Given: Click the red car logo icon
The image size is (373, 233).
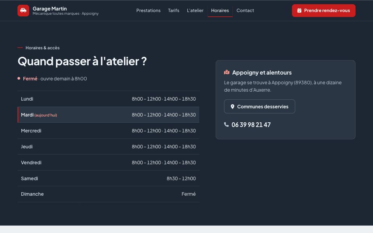Looking at the screenshot, I should (23, 10).
